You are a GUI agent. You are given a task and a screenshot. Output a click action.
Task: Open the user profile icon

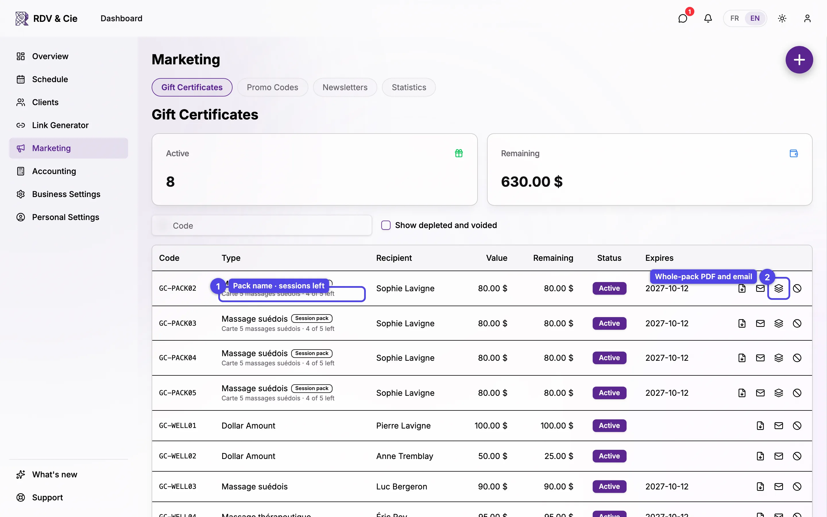coord(807,18)
